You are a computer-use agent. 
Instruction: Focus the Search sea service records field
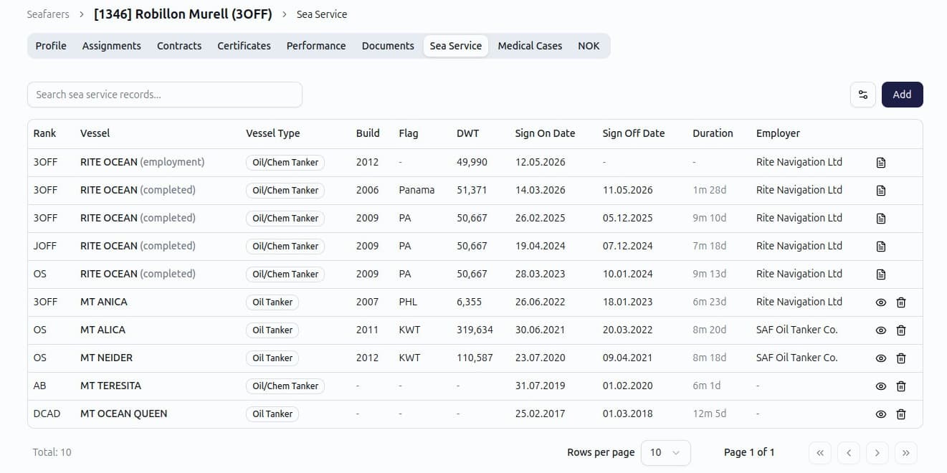point(165,95)
